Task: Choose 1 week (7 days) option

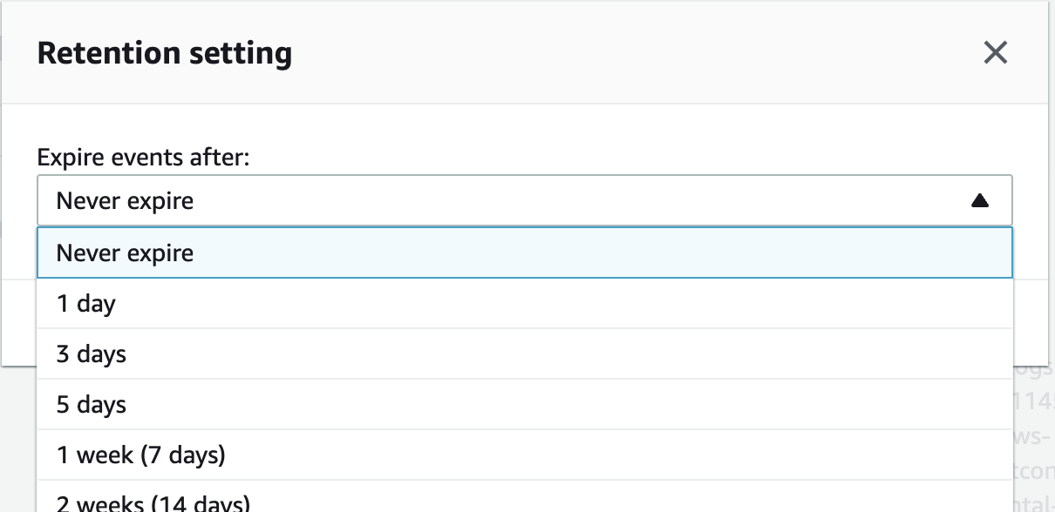Action: coord(523,455)
